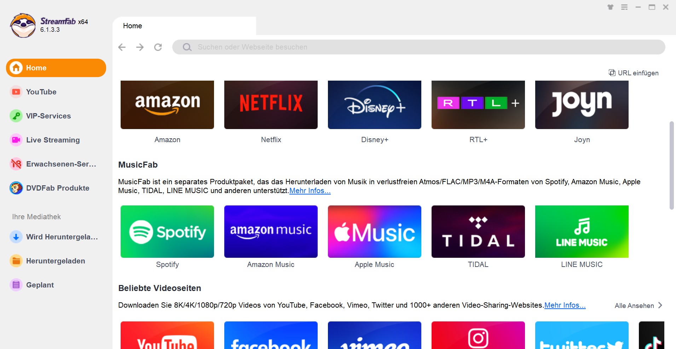Minimize the StreamFab window
676x349 pixels.
(x=638, y=7)
